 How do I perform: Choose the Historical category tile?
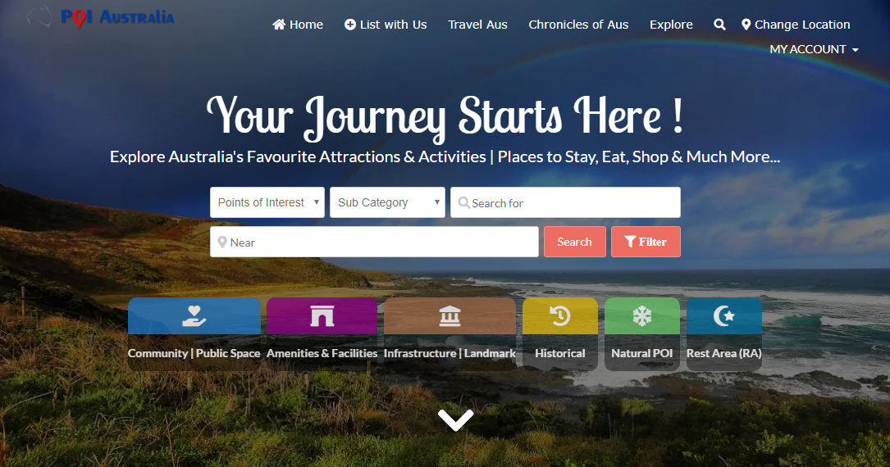559,333
